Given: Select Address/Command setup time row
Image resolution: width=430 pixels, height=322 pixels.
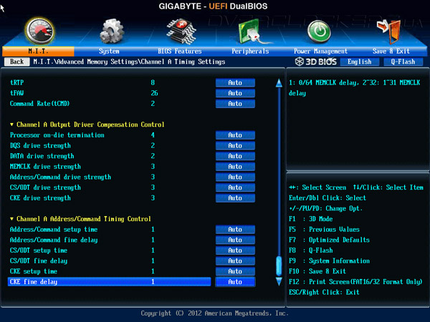Looking at the screenshot, I should pyautogui.click(x=110, y=230).
